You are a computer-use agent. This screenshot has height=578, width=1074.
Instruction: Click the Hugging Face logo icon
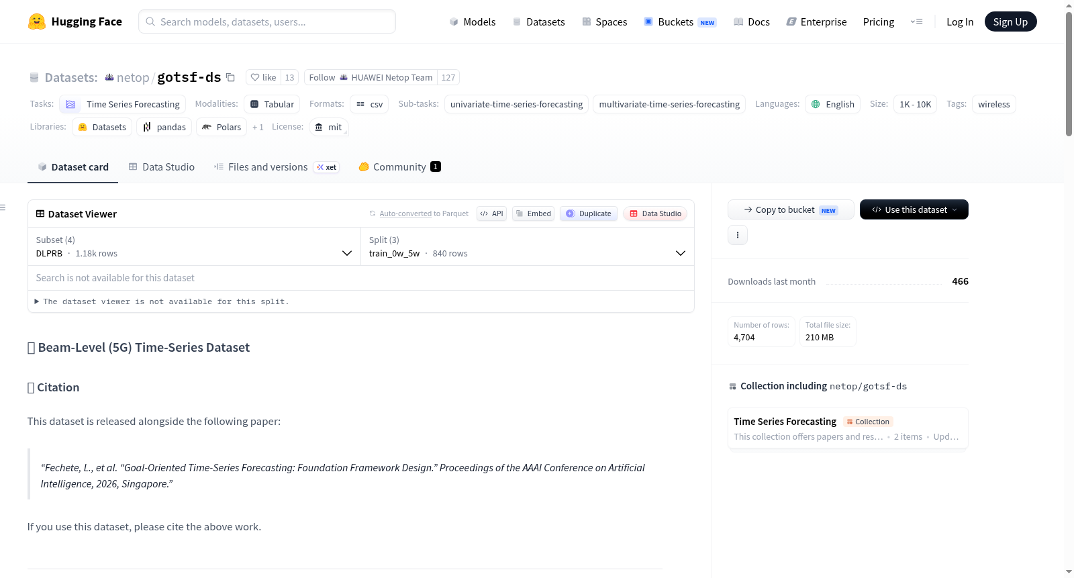coord(37,21)
